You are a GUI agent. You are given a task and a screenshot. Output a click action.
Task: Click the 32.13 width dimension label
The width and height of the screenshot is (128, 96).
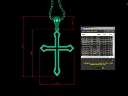[57, 83]
